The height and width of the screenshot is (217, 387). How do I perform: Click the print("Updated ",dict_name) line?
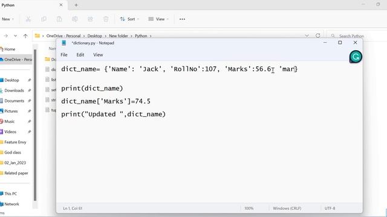tap(113, 115)
